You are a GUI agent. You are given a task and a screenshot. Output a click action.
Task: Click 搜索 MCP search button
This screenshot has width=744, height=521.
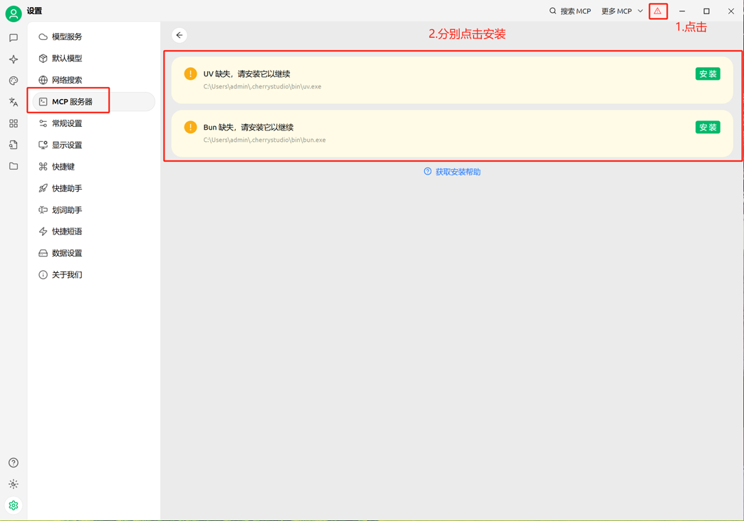click(x=570, y=11)
